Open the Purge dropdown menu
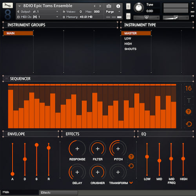196x196 pixels. tap(113, 12)
